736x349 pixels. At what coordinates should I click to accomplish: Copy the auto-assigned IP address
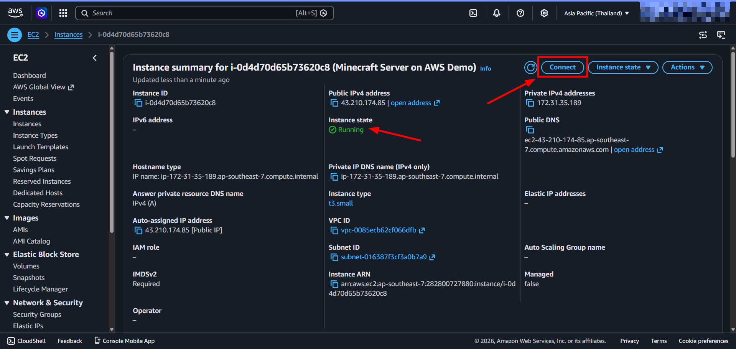(x=138, y=230)
